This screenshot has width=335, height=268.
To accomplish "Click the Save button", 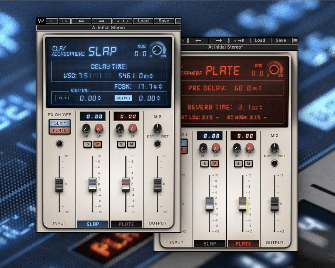I will tap(164, 21).
